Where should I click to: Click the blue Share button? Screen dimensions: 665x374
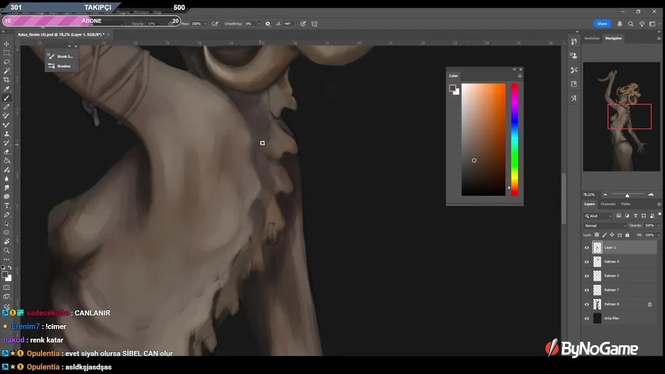pyautogui.click(x=602, y=23)
